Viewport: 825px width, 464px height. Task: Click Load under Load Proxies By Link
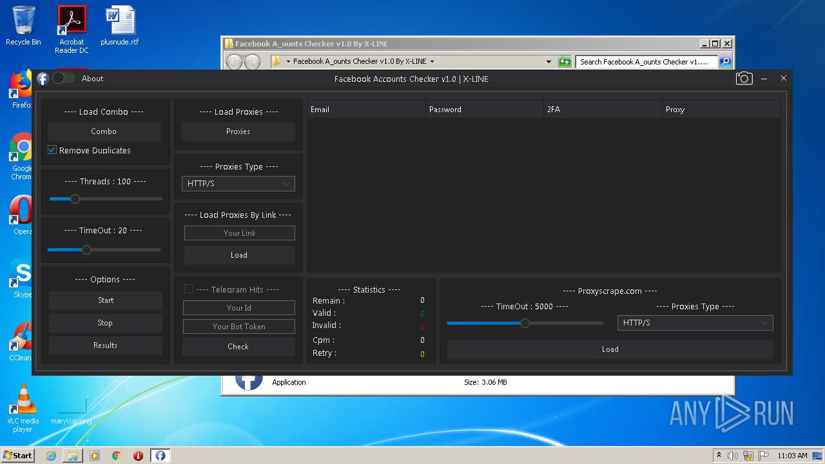(x=239, y=255)
